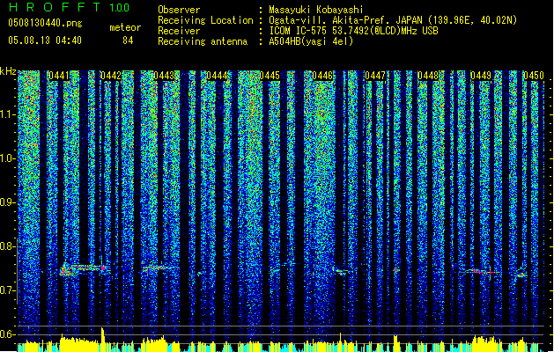Click the Receiver label
554x352 pixels.
point(179,31)
